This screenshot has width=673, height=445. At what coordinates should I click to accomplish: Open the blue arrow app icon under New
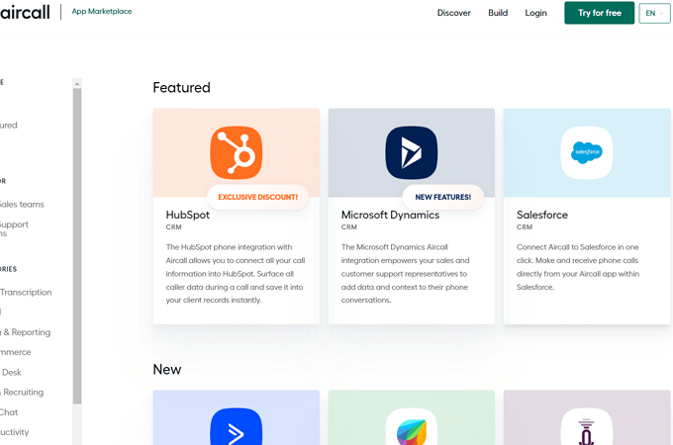(237, 426)
